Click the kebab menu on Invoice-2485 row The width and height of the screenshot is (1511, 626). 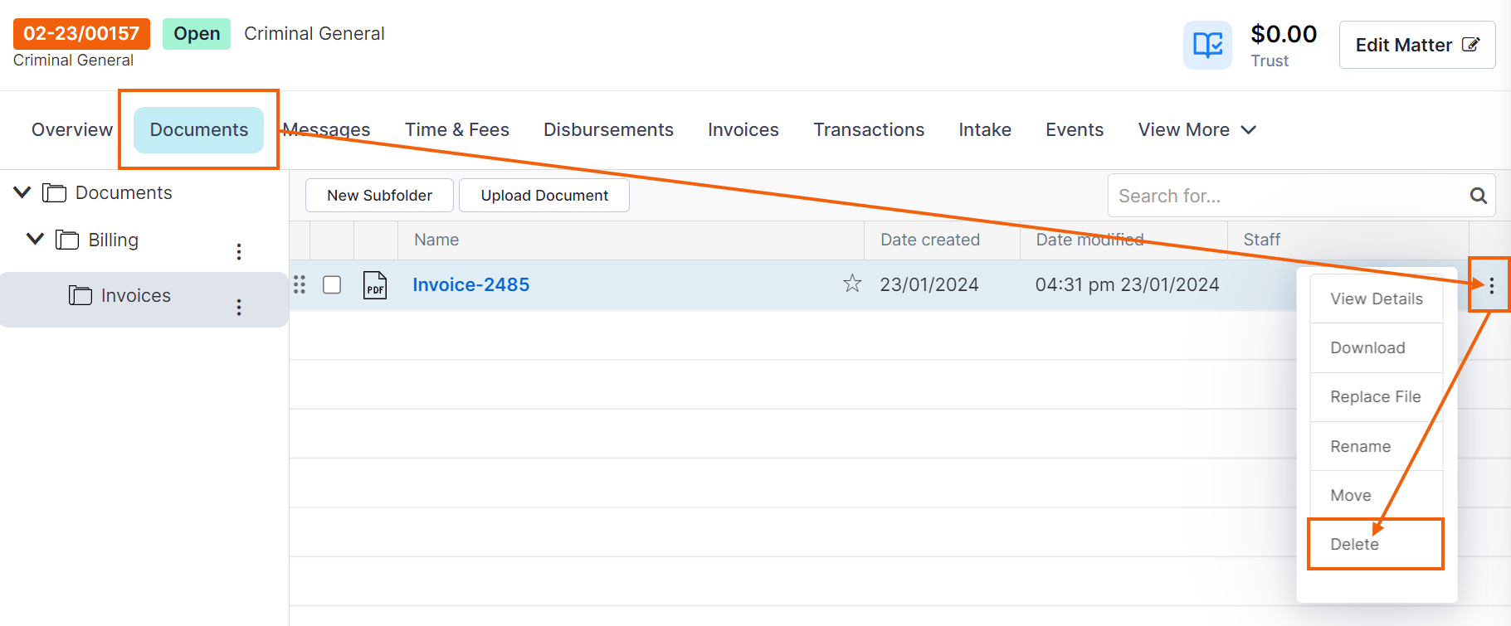[1491, 286]
